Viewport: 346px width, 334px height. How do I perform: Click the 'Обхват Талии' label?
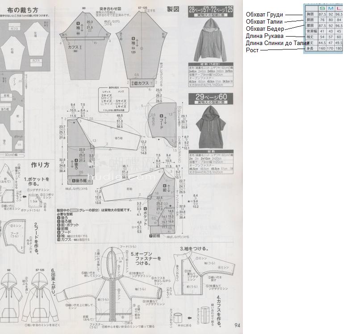tap(264, 21)
